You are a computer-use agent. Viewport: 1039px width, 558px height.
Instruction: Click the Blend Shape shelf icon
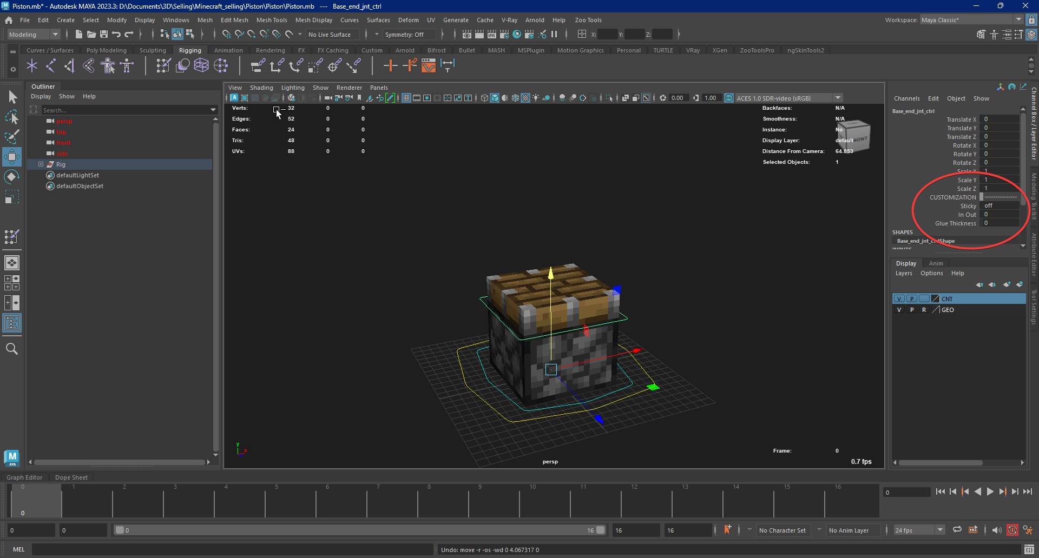pos(182,66)
